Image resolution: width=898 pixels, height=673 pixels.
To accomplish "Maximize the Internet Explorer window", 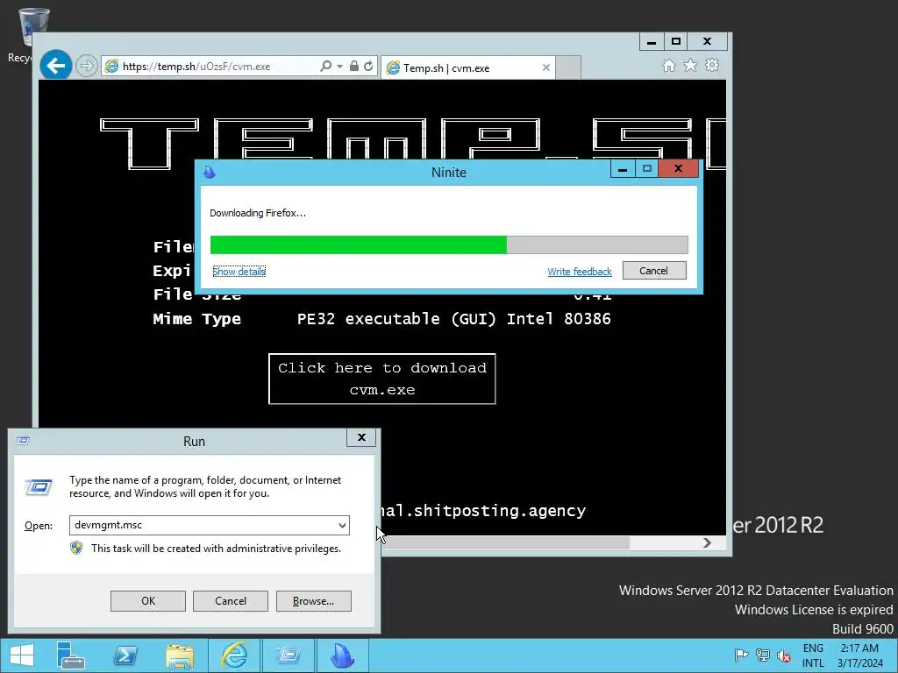I will pyautogui.click(x=676, y=42).
